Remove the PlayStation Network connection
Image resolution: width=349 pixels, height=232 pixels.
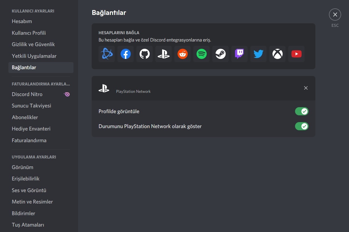[306, 88]
